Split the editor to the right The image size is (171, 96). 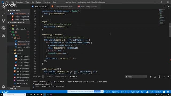point(164,6)
